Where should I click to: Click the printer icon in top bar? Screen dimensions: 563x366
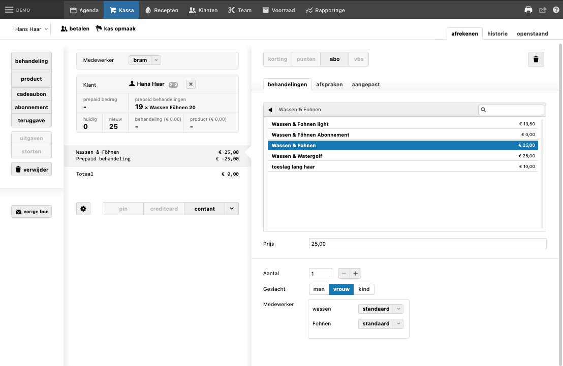(x=528, y=10)
